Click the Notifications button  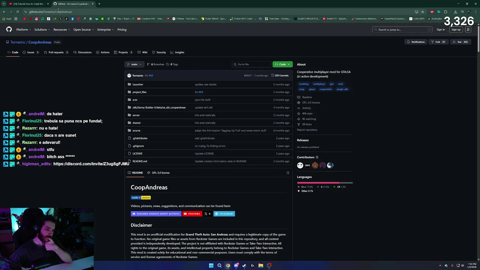415,42
